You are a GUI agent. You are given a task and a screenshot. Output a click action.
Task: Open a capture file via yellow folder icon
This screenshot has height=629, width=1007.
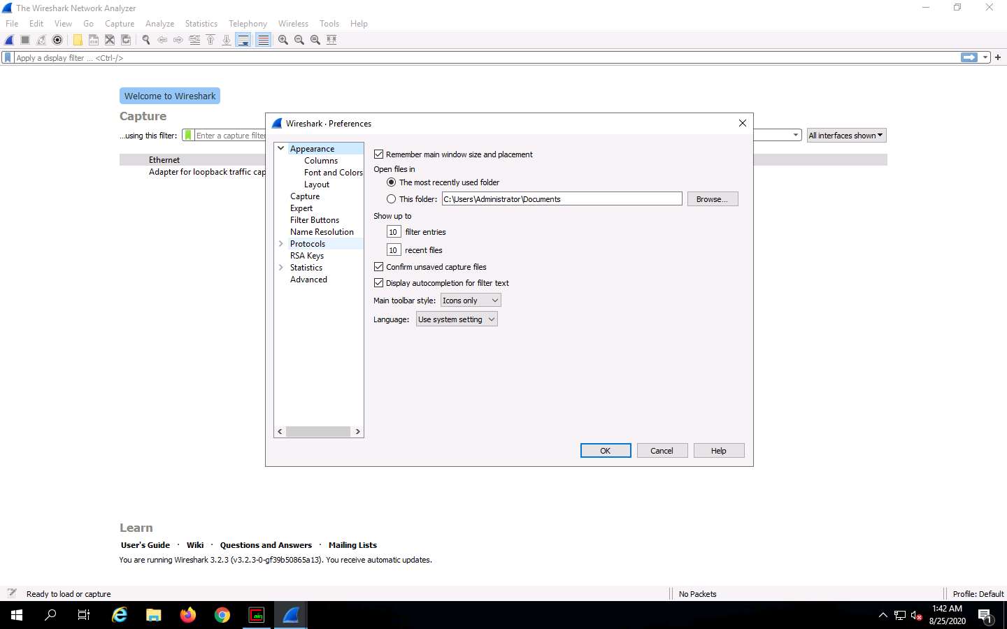click(78, 40)
